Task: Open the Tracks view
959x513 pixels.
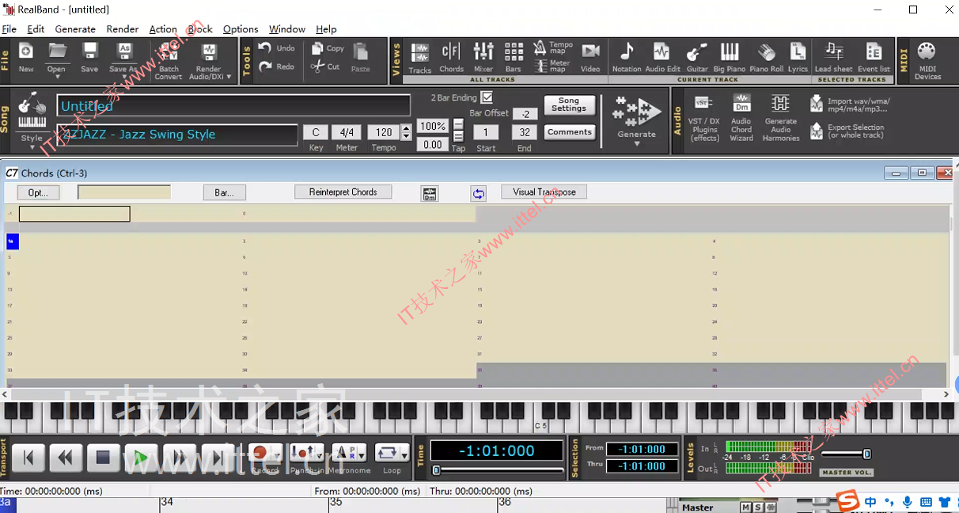Action: [419, 58]
